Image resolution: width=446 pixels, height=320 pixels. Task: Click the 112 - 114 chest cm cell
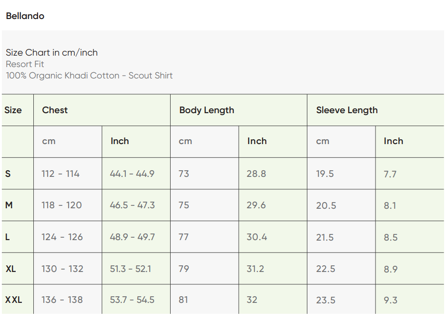point(61,174)
